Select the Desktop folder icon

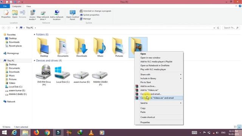pyautogui.click(x=44, y=47)
